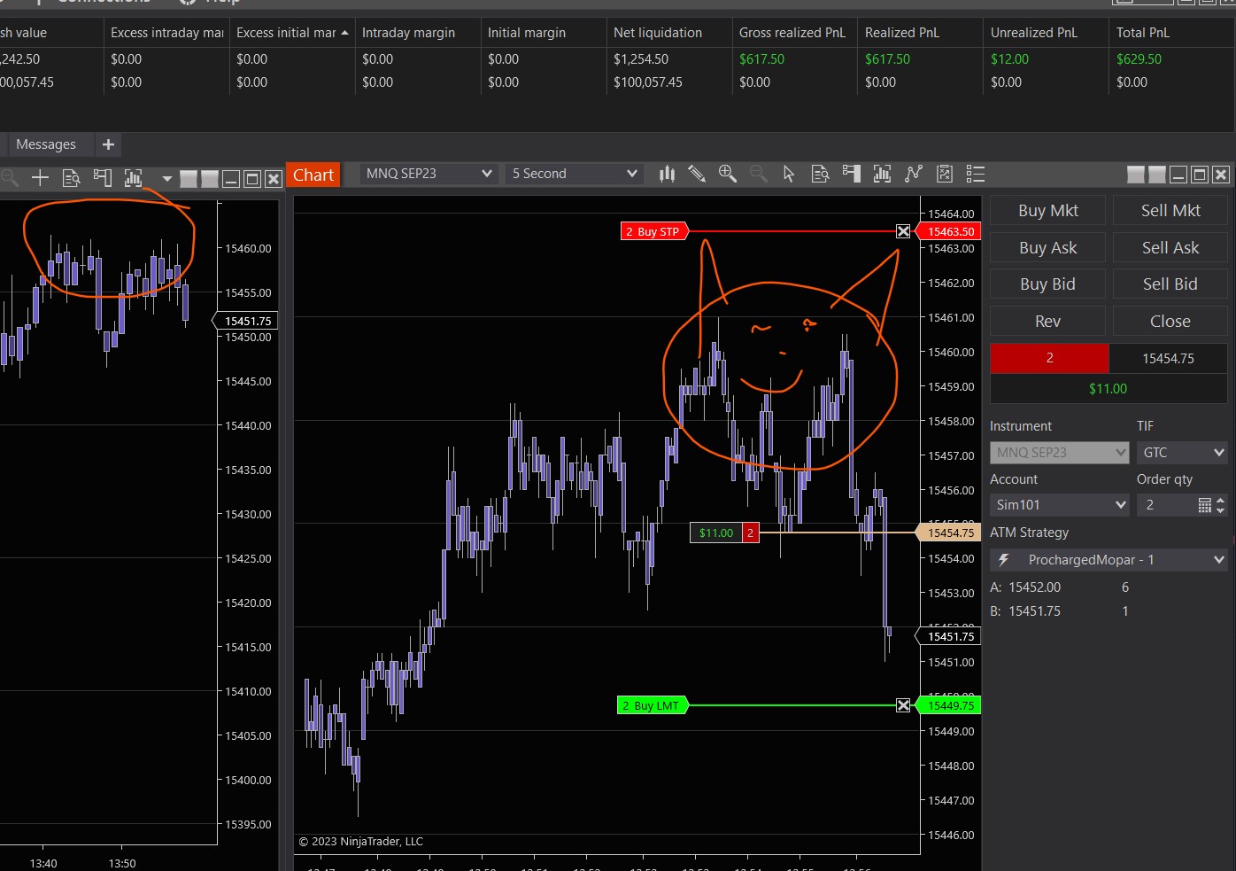Sort by Unrealized PnL column header
Viewport: 1236px width, 871px height.
[x=1047, y=33]
